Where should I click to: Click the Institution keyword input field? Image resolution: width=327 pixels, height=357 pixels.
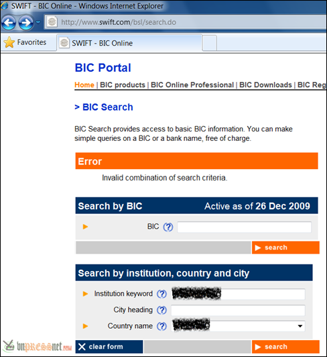point(238,294)
